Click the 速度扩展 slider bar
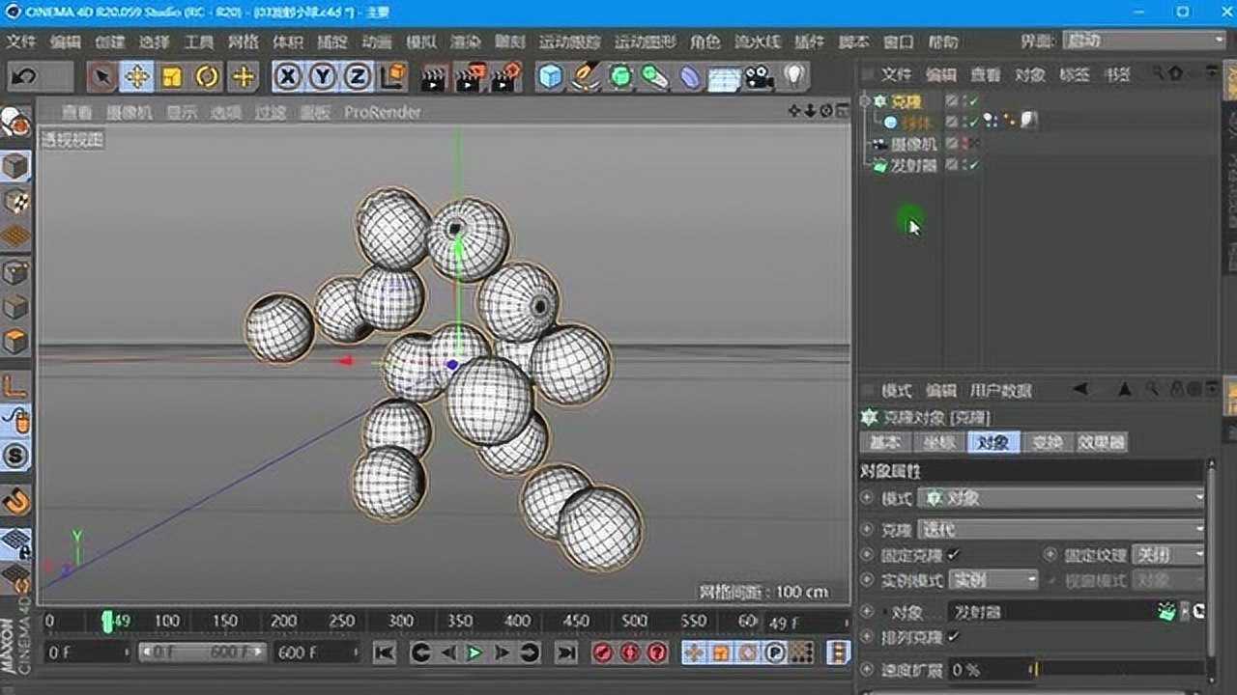This screenshot has height=695, width=1237. click(1120, 669)
